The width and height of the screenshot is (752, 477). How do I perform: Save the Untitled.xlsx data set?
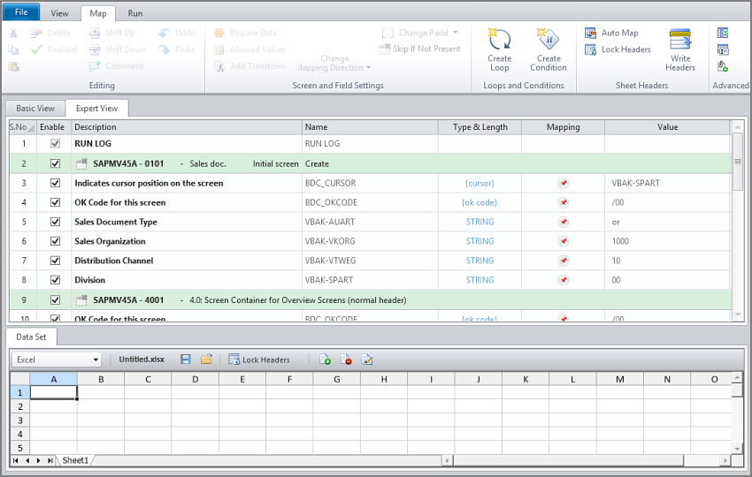185,360
